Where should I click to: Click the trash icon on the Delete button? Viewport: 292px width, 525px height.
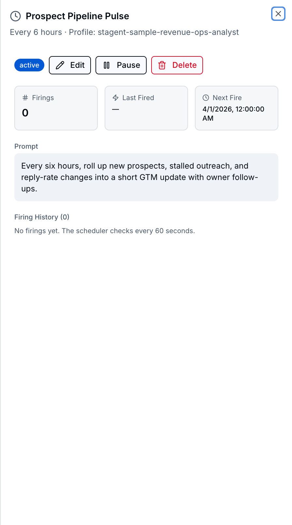coord(162,65)
